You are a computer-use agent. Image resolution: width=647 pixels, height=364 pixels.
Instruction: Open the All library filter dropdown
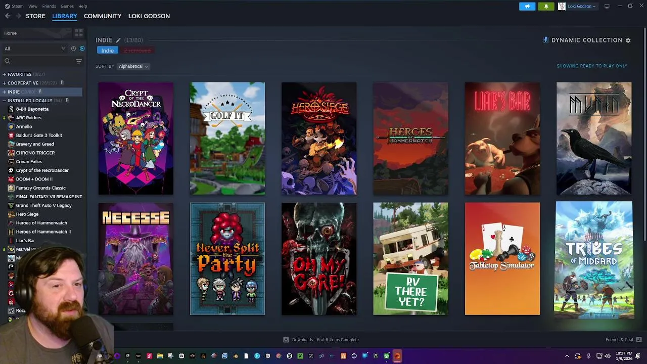[x=34, y=49]
